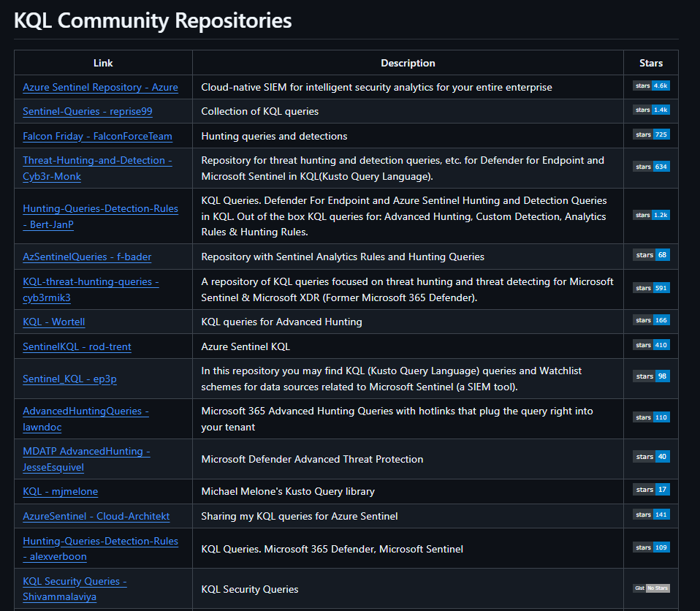Open the KQL - Wortell link
The image size is (700, 611).
point(53,322)
